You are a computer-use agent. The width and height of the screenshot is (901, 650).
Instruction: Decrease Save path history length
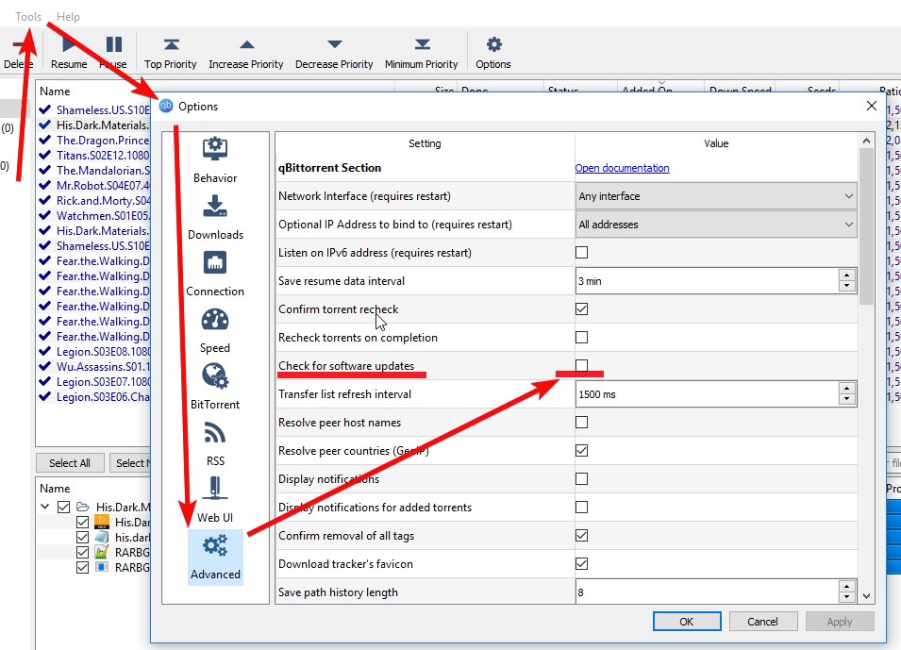click(846, 598)
